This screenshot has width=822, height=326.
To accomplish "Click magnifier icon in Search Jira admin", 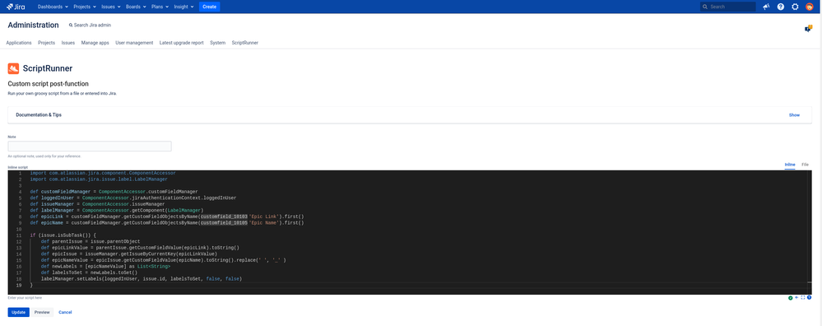I will coord(71,26).
